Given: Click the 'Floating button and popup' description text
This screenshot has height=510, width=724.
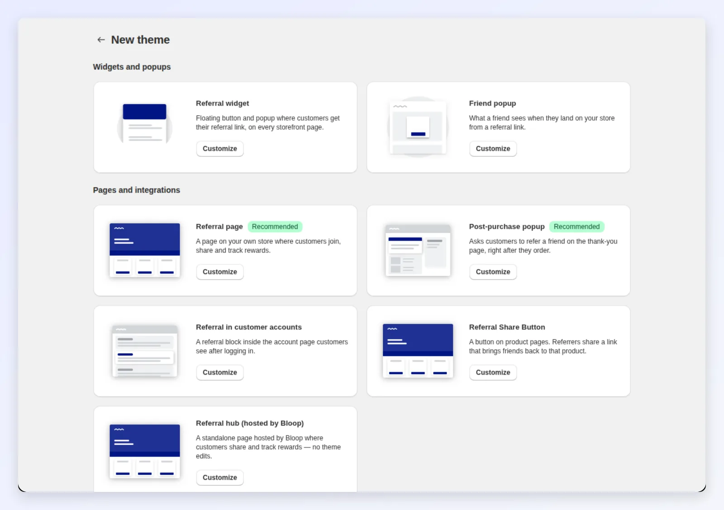Looking at the screenshot, I should tap(268, 123).
